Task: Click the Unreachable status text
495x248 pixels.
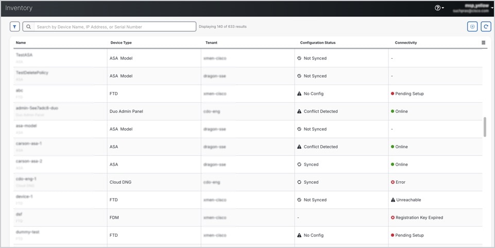Action: point(408,200)
